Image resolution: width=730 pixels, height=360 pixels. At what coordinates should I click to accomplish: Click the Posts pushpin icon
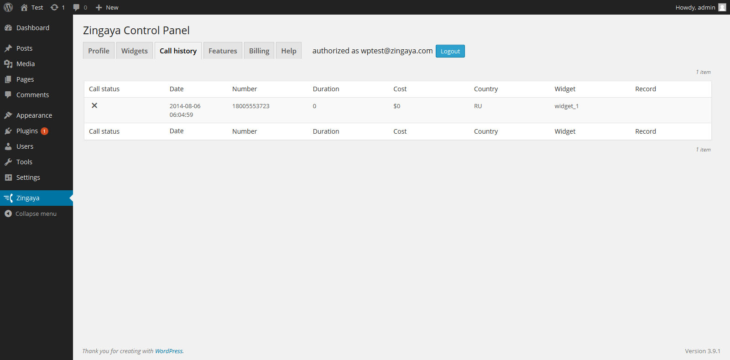click(x=8, y=48)
